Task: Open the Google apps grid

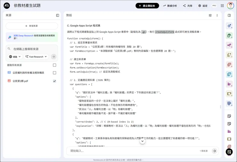Action: pos(222,5)
